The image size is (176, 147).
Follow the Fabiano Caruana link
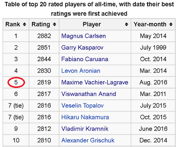pos(85,59)
